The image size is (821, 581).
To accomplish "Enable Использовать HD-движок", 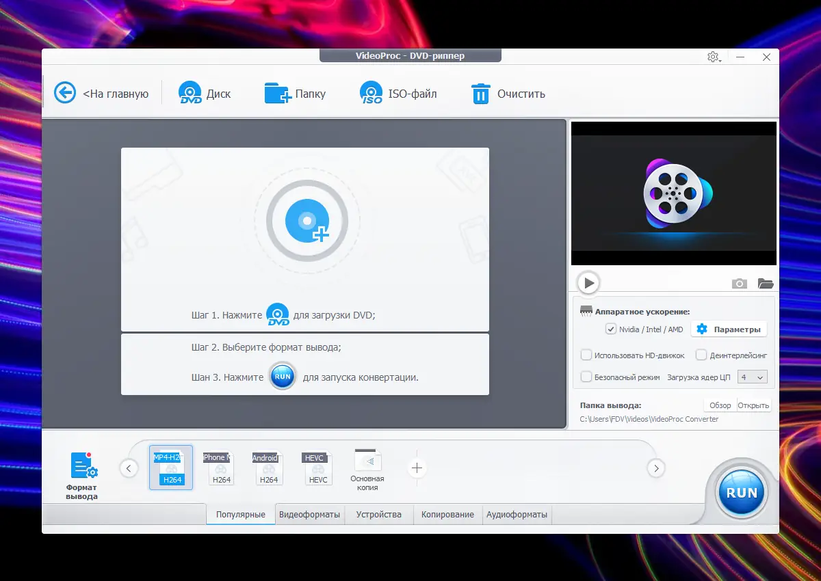I will 586,355.
